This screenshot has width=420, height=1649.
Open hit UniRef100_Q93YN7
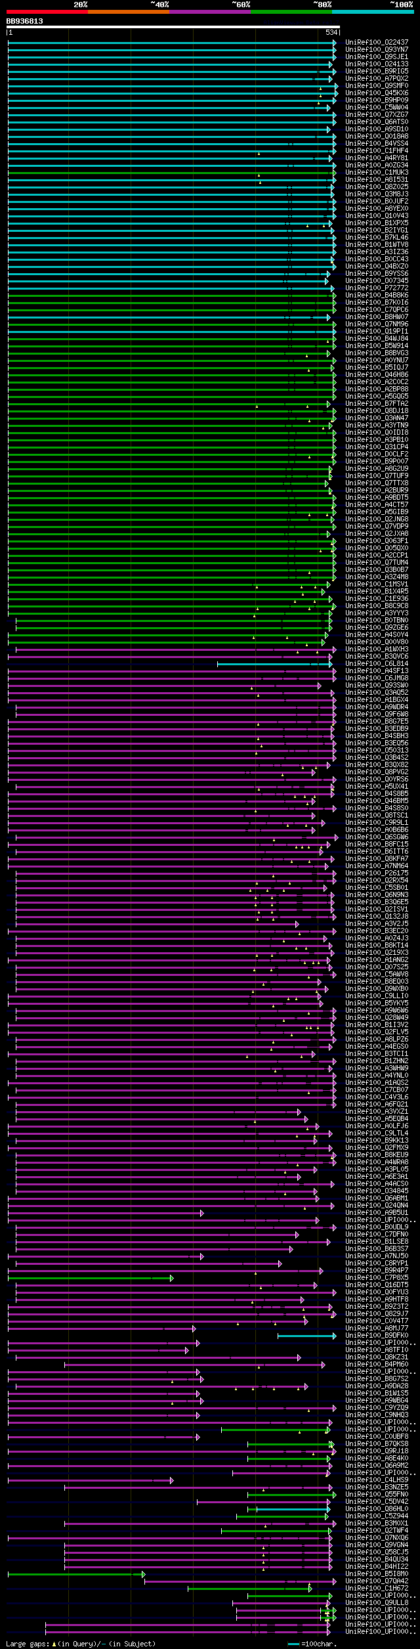(x=377, y=50)
